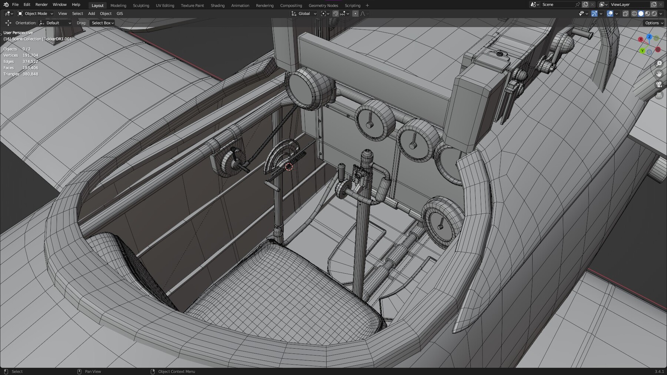Open the Render menu

pyautogui.click(x=42, y=5)
